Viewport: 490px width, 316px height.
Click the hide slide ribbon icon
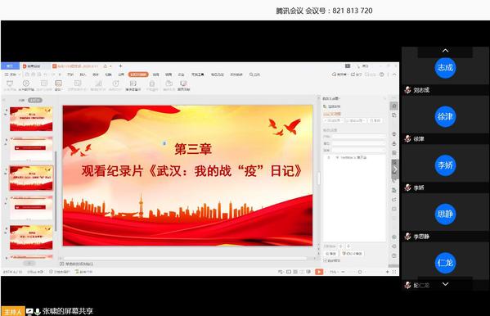click(x=98, y=84)
